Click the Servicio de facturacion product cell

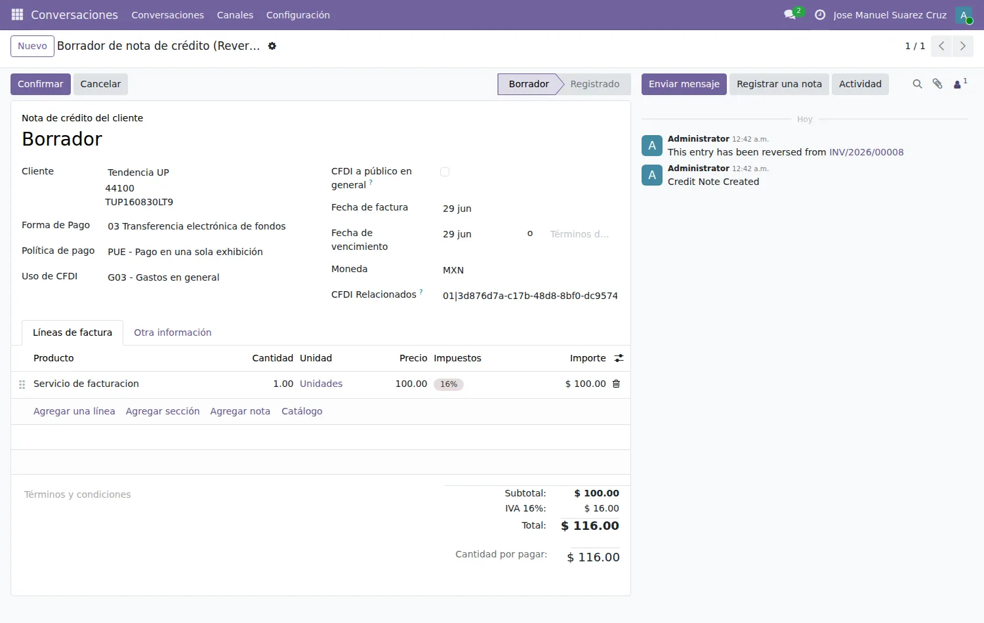coord(86,384)
